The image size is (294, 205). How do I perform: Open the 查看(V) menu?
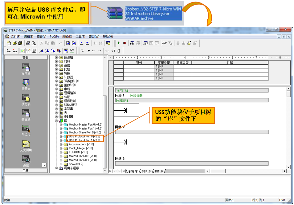click(41, 37)
